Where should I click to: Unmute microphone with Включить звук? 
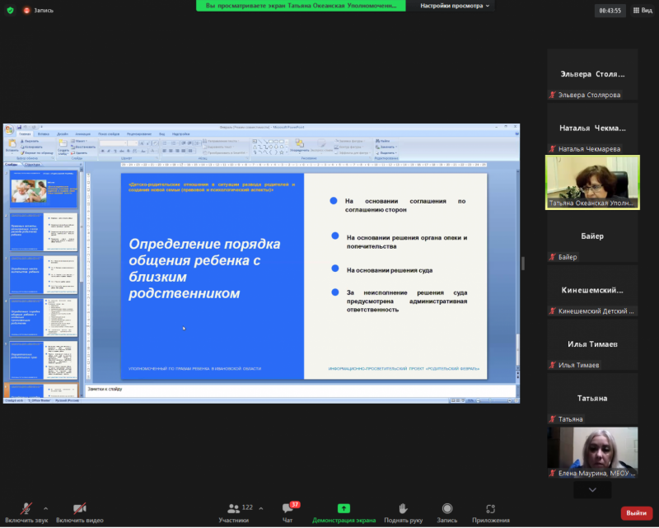(25, 512)
